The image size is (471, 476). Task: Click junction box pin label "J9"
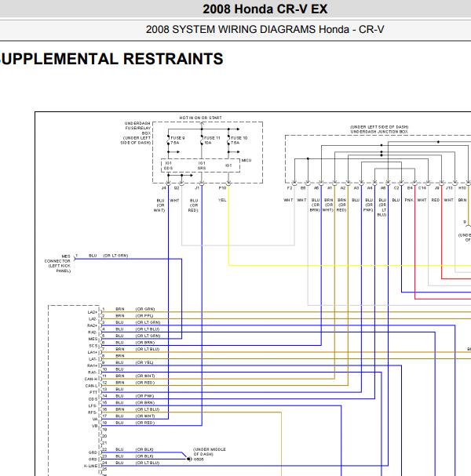point(436,188)
